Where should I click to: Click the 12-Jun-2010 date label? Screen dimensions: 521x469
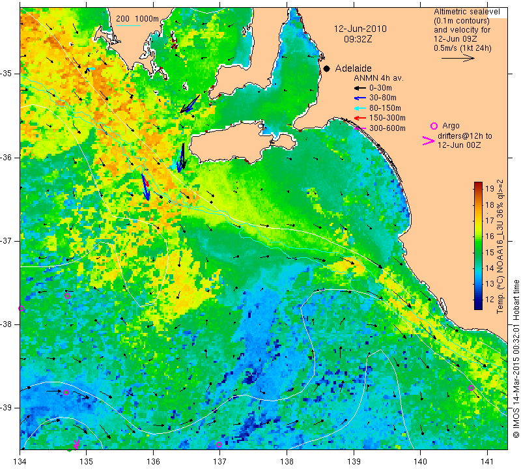pyautogui.click(x=360, y=29)
